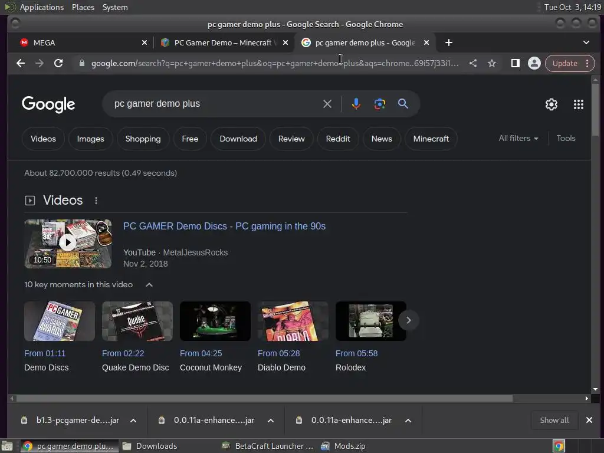Click the horizontal scrollbar of the page
The height and width of the screenshot is (453, 604).
[x=264, y=398]
